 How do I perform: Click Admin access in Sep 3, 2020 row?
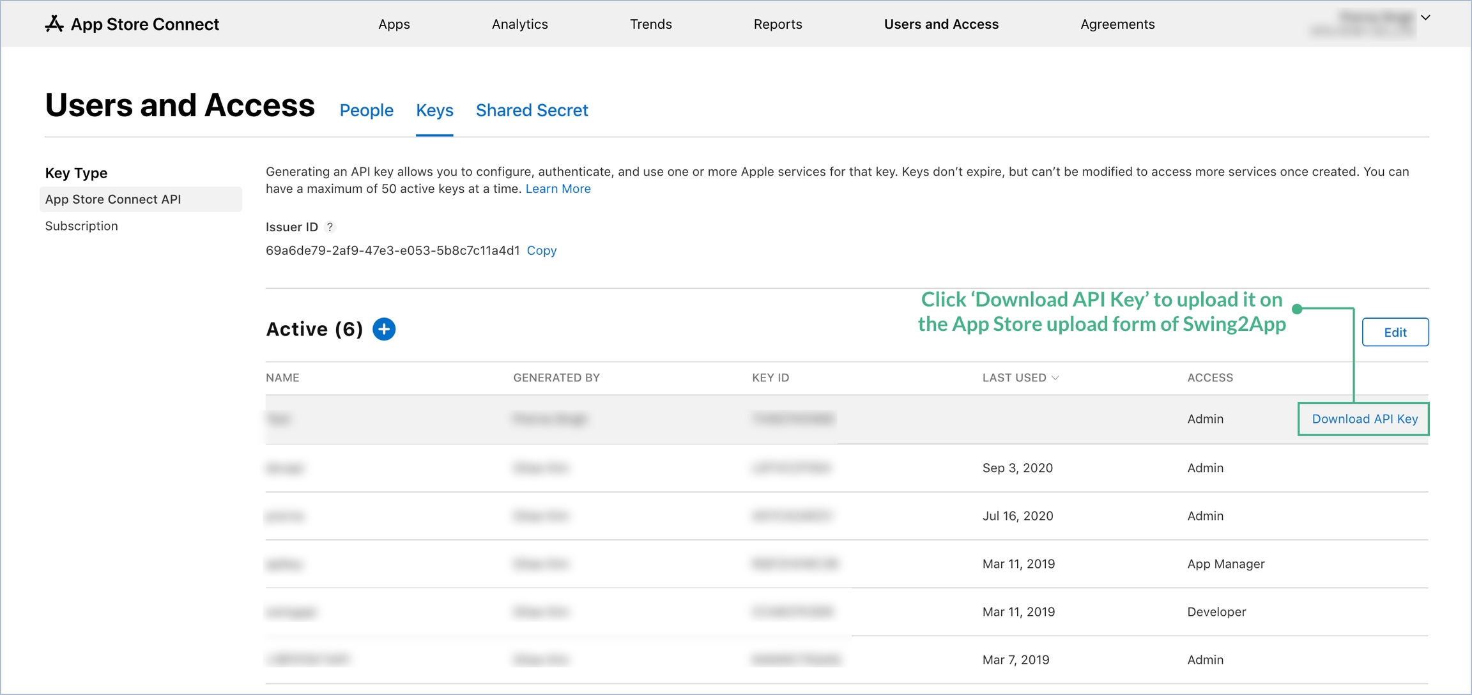point(1206,468)
